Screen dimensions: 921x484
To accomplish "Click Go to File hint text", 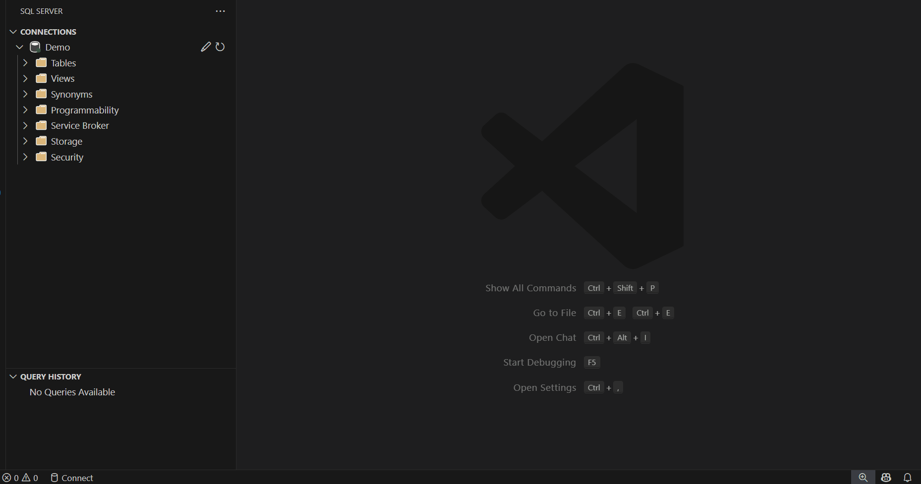I will 555,313.
